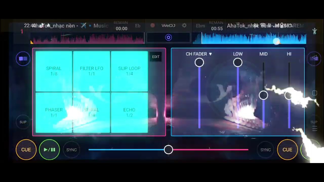Click the HI EQ slider knob
Image resolution: width=324 pixels, height=182 pixels.
tap(289, 96)
